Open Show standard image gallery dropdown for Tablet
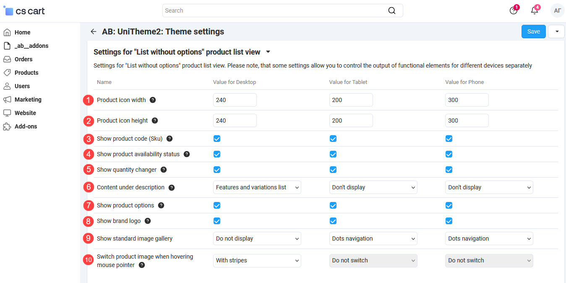566x283 pixels. click(x=373, y=238)
